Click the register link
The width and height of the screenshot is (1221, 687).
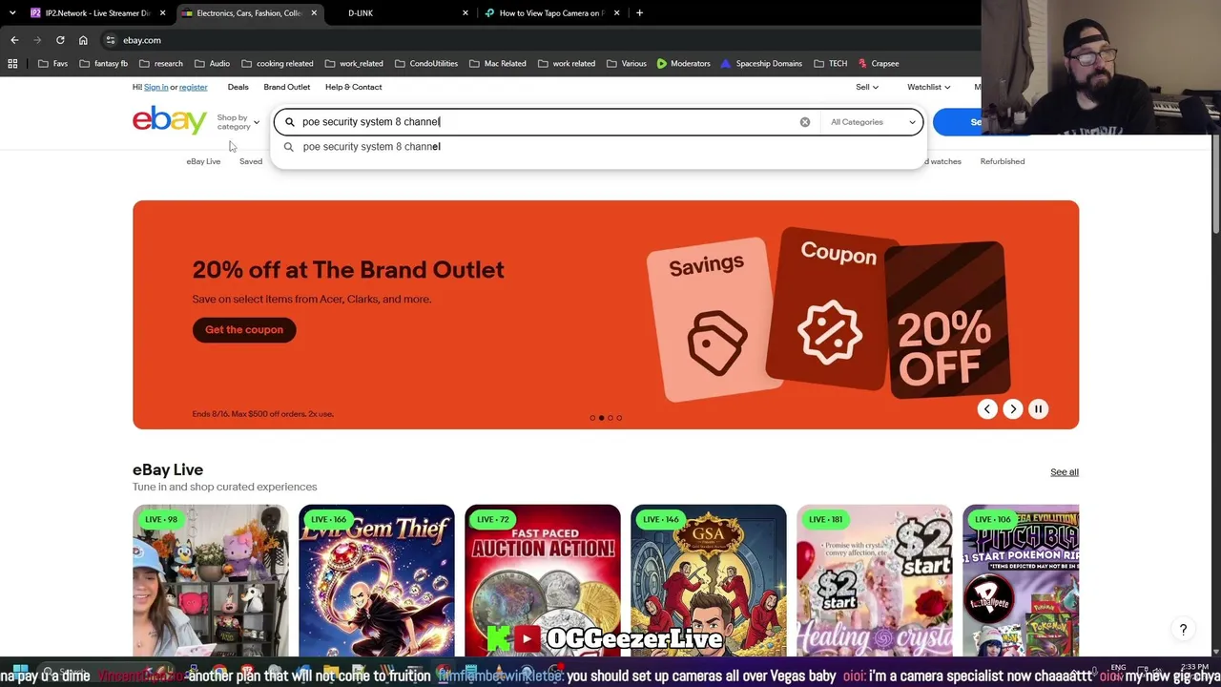193,87
